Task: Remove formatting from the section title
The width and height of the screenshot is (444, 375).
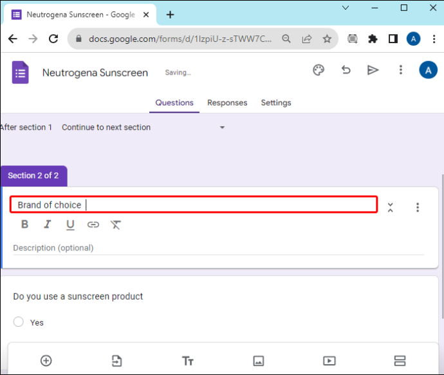Action: point(116,224)
